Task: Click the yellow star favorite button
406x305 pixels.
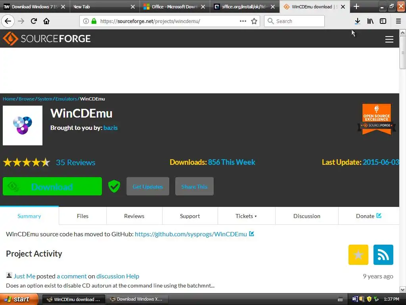Action: pos(358,255)
